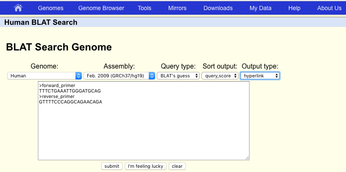
Task: Click the Human BLAT Search heading
Action: pos(41,22)
